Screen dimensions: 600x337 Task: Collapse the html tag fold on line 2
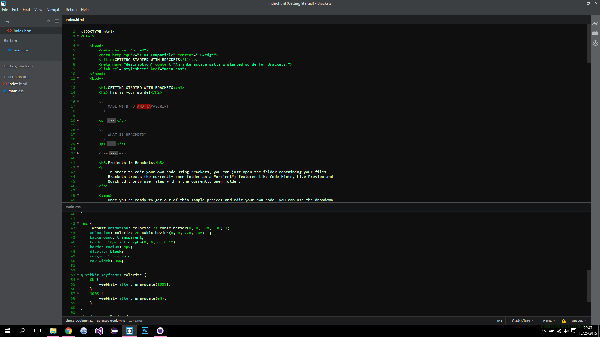coord(78,36)
